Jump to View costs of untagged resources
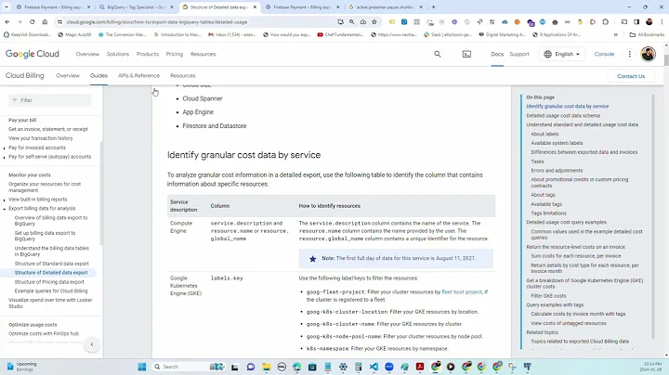Viewport: 669px width, 375px height. click(569, 323)
